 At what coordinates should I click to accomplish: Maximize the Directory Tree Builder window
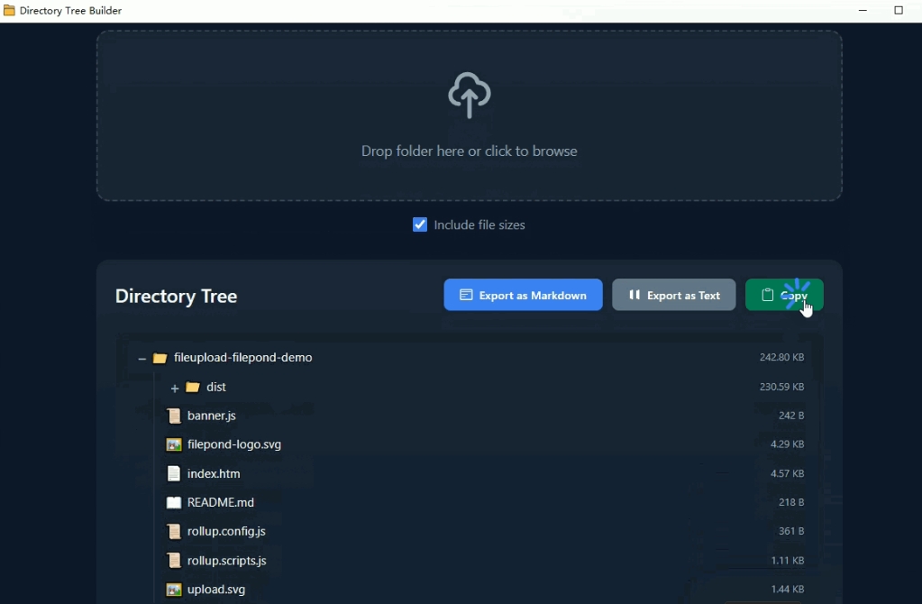pyautogui.click(x=898, y=11)
